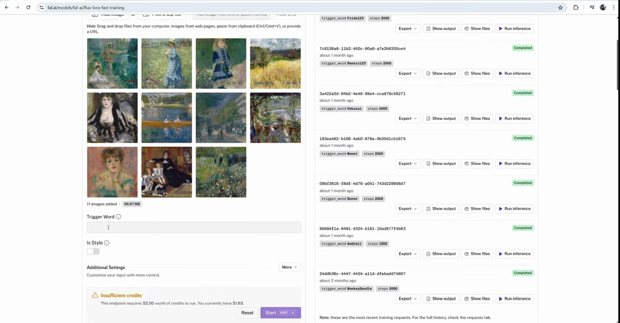
Task: Open the browser extensions puzzle icon
Action: pyautogui.click(x=575, y=8)
